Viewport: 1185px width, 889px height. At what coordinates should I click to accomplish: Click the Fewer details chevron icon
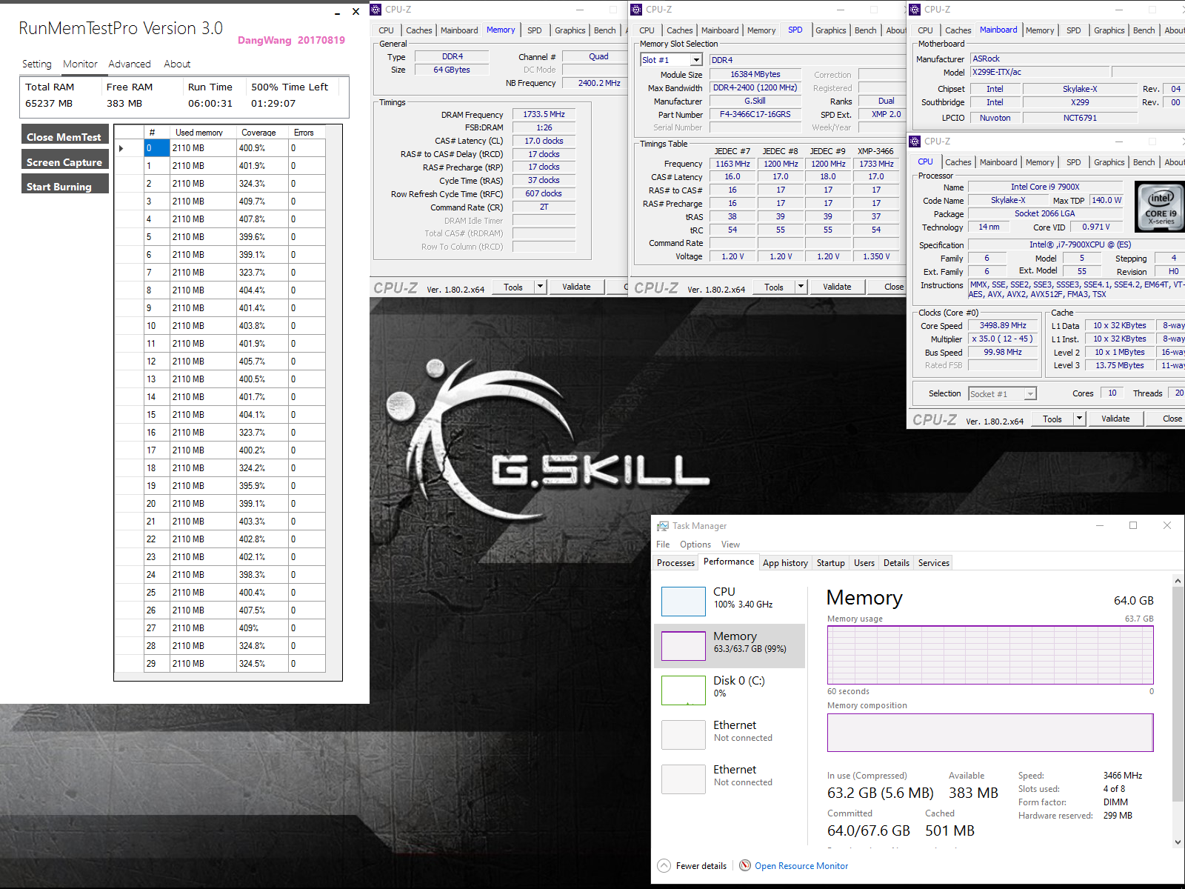(664, 865)
